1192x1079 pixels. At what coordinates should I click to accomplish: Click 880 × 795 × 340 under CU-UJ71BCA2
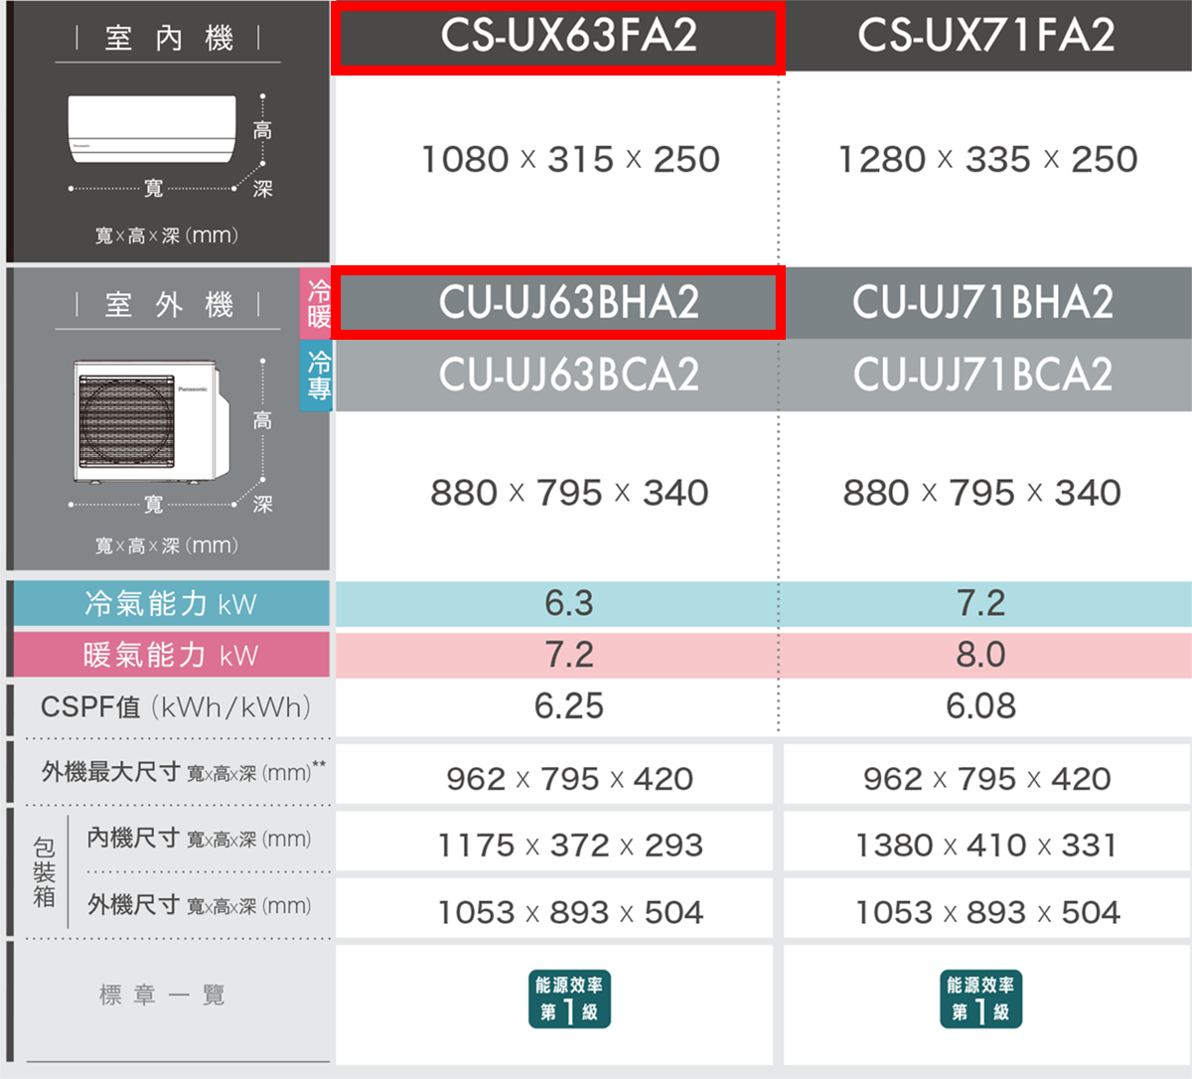click(x=981, y=492)
